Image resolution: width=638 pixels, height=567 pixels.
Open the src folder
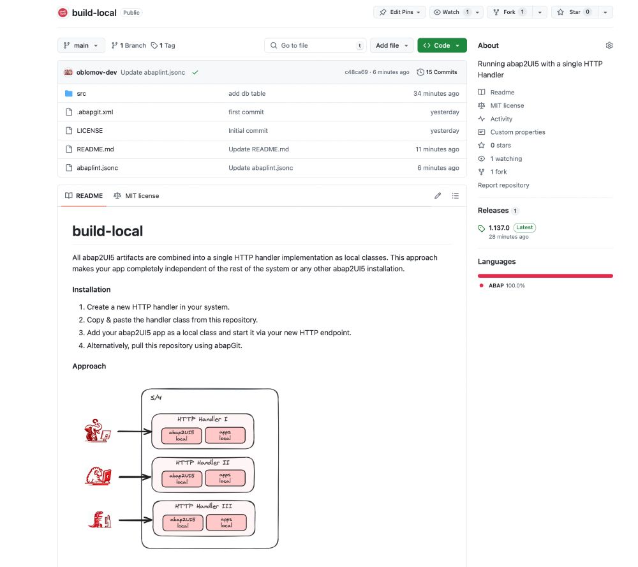82,93
